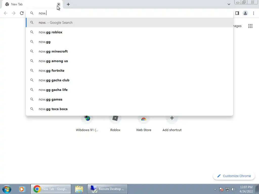Open the volume speaker tray icon
The width and height of the screenshot is (259, 194).
pos(233,189)
